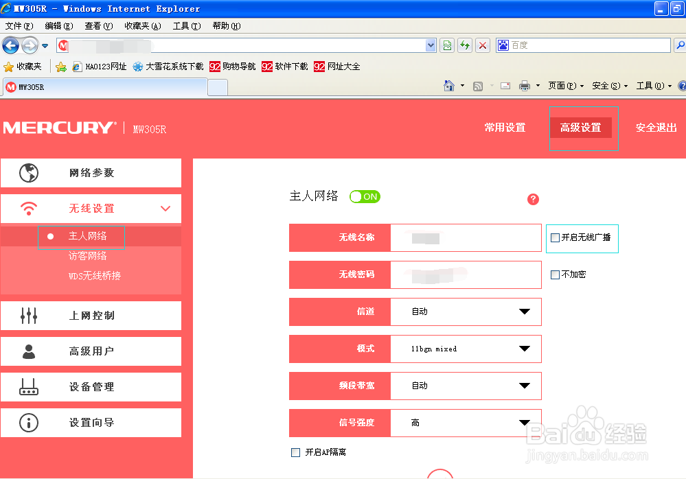
Task: Open 上网控制 sliders icon in sidebar
Action: click(x=28, y=316)
